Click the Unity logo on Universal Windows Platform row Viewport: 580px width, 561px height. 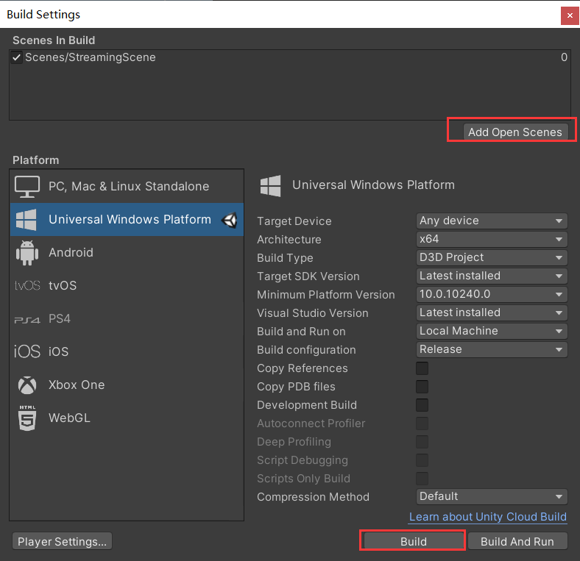tap(230, 220)
